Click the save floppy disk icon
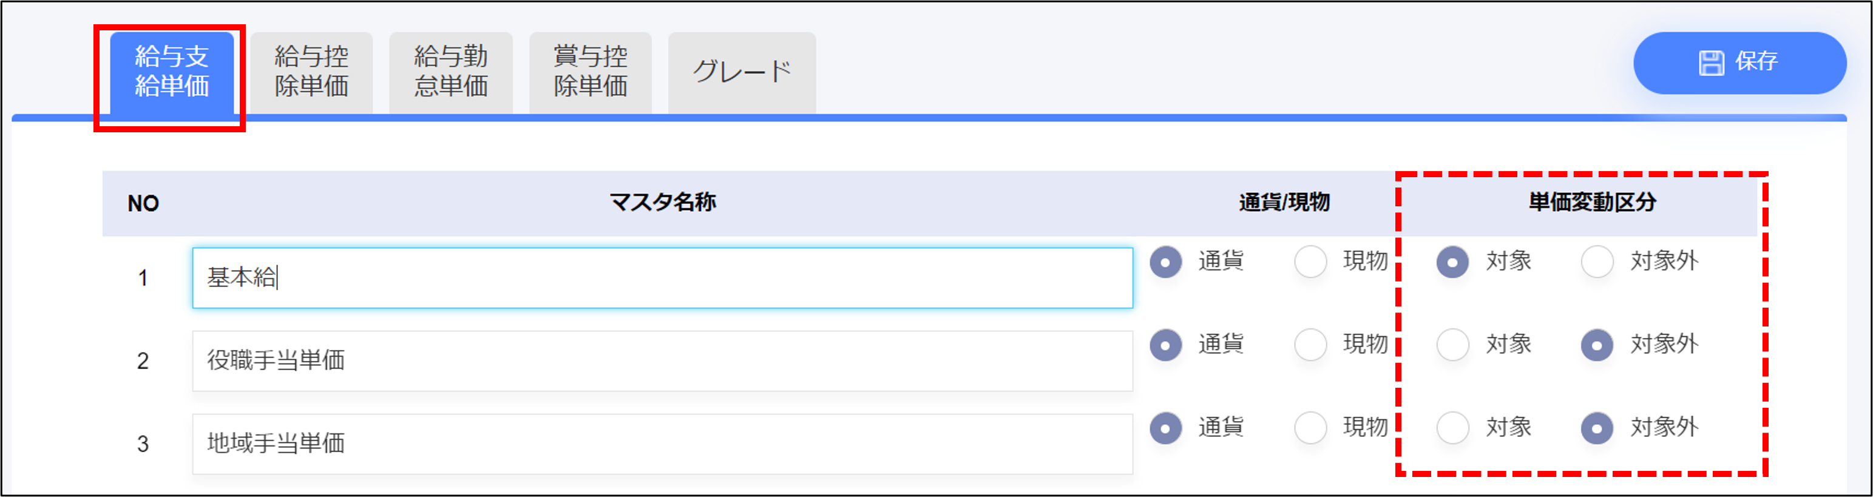1873x497 pixels. tap(1711, 63)
